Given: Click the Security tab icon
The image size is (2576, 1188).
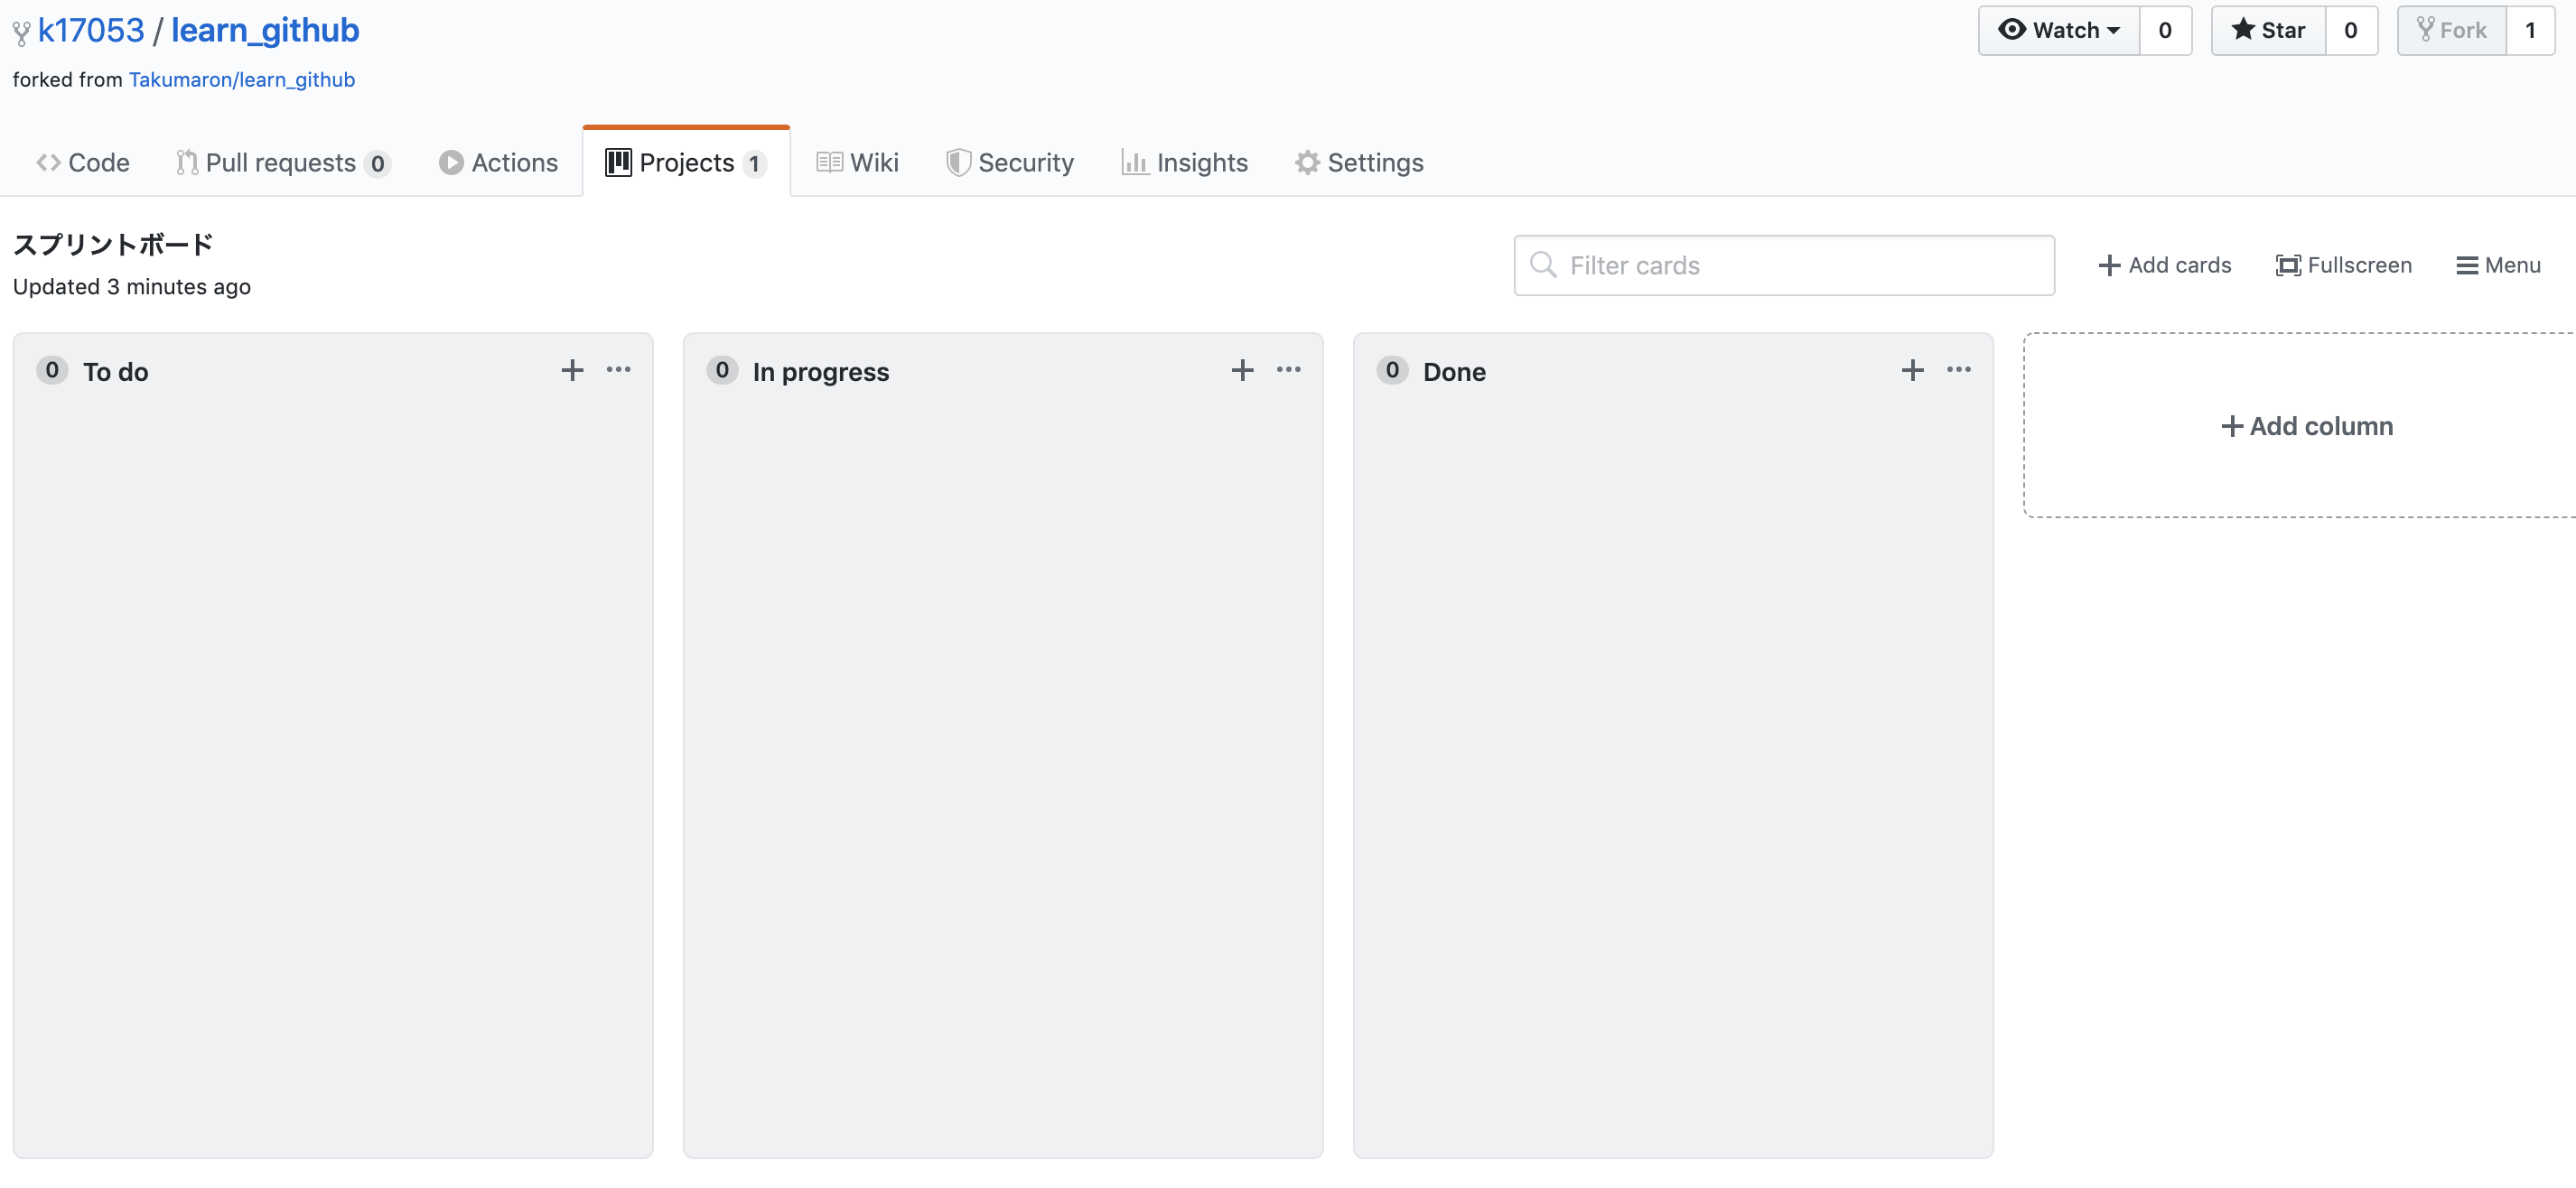Looking at the screenshot, I should click(x=955, y=161).
